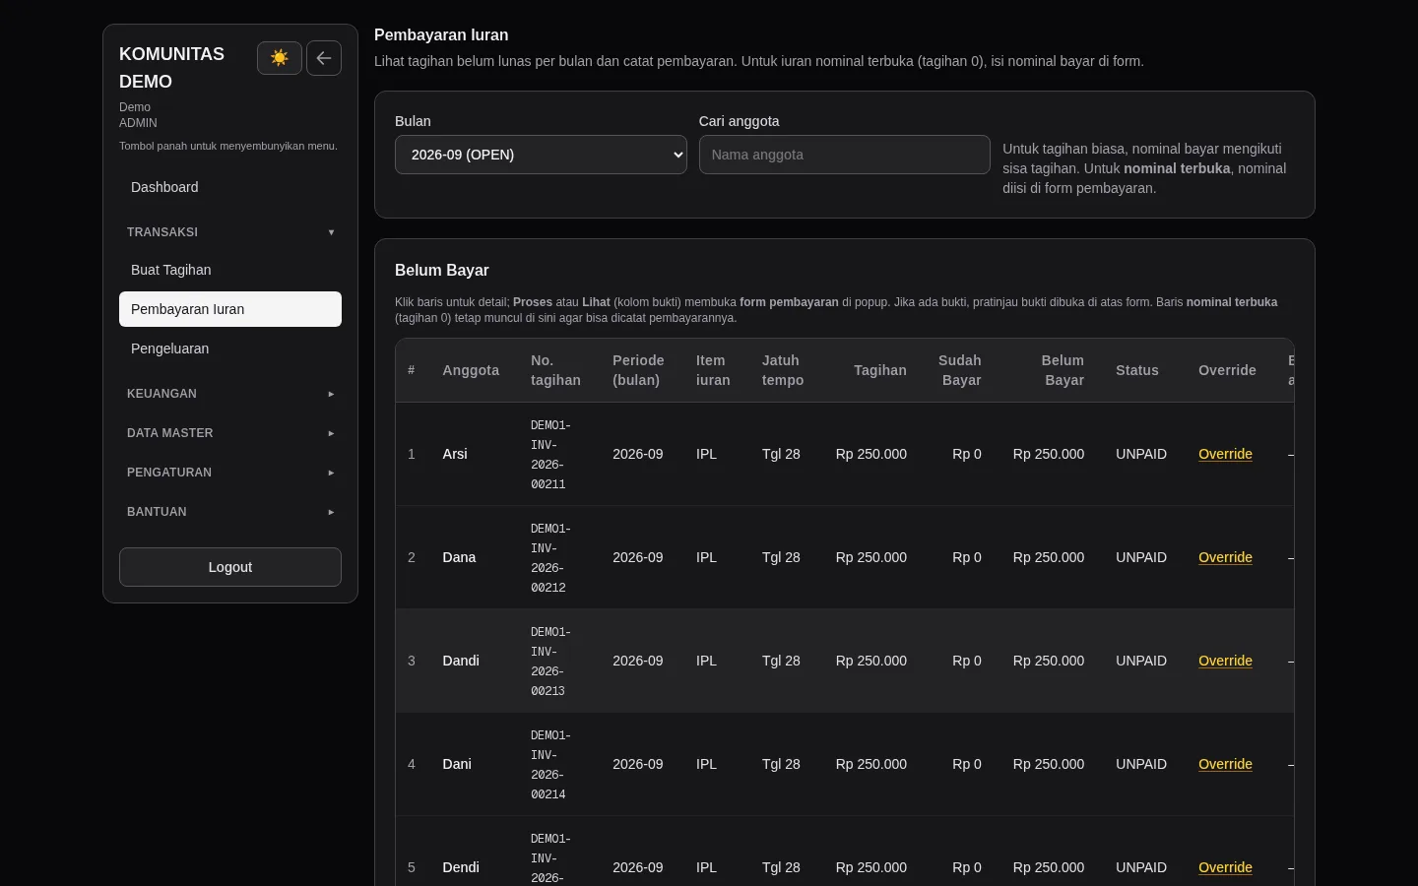Screen dimensions: 1418x886
Task: Click the Item iuran column header
Action: coord(713,370)
